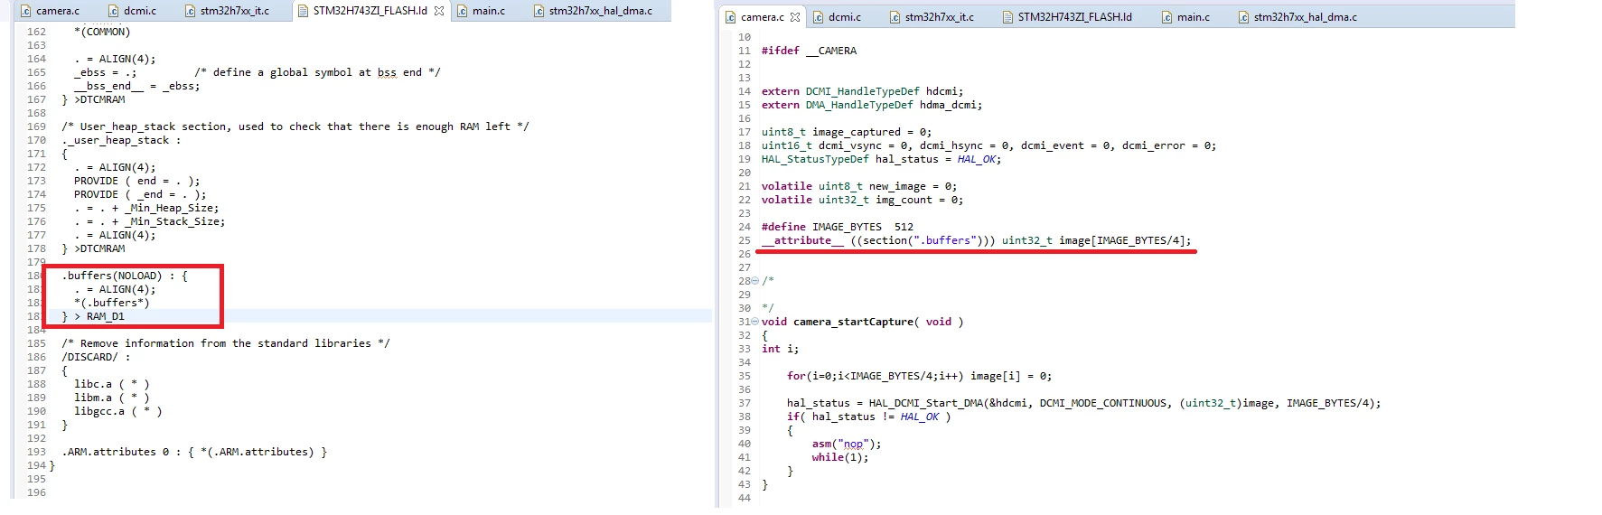Click the '.buffers(NOLOAD) : {' line in linker script
The height and width of the screenshot is (515, 1602).
point(125,276)
